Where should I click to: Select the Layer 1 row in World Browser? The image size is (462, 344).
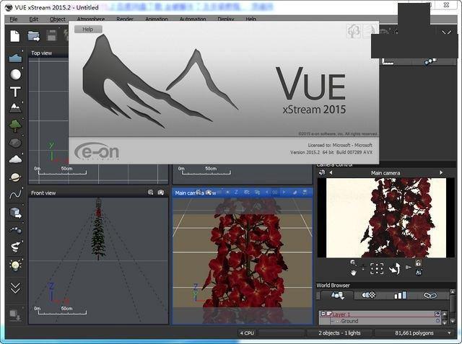(380, 314)
